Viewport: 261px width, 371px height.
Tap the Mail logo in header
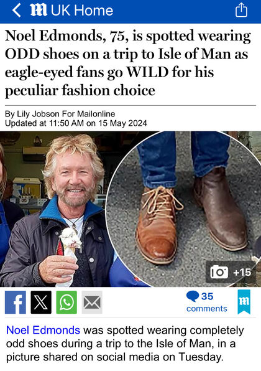click(39, 11)
